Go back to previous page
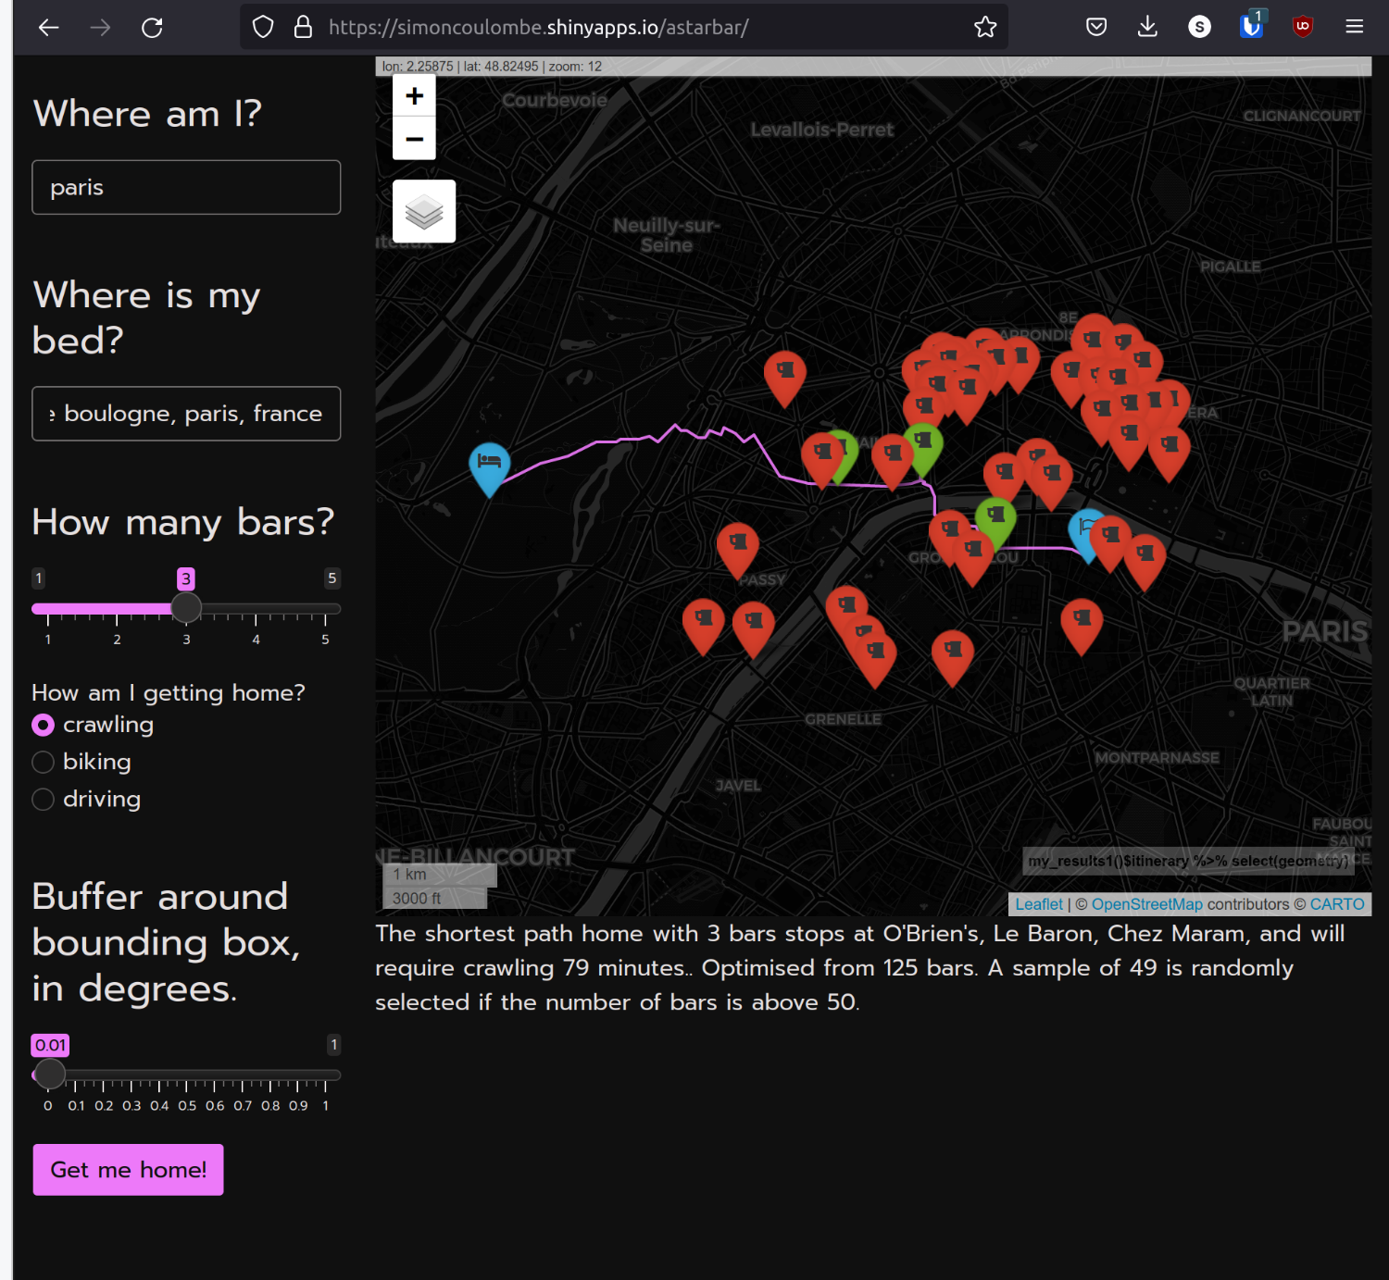1389x1280 pixels. pos(49,28)
